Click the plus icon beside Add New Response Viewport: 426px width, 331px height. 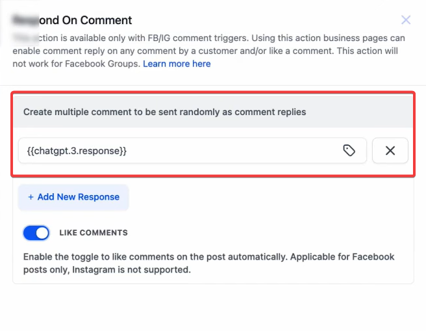pyautogui.click(x=31, y=197)
